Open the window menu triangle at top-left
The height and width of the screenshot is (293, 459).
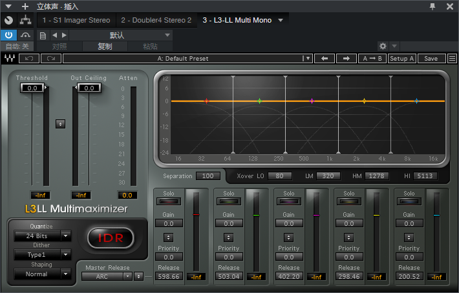(8, 6)
